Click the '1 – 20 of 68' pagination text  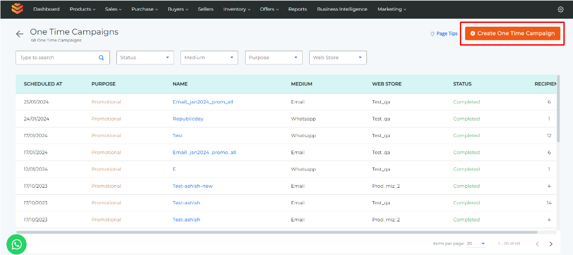click(x=509, y=243)
